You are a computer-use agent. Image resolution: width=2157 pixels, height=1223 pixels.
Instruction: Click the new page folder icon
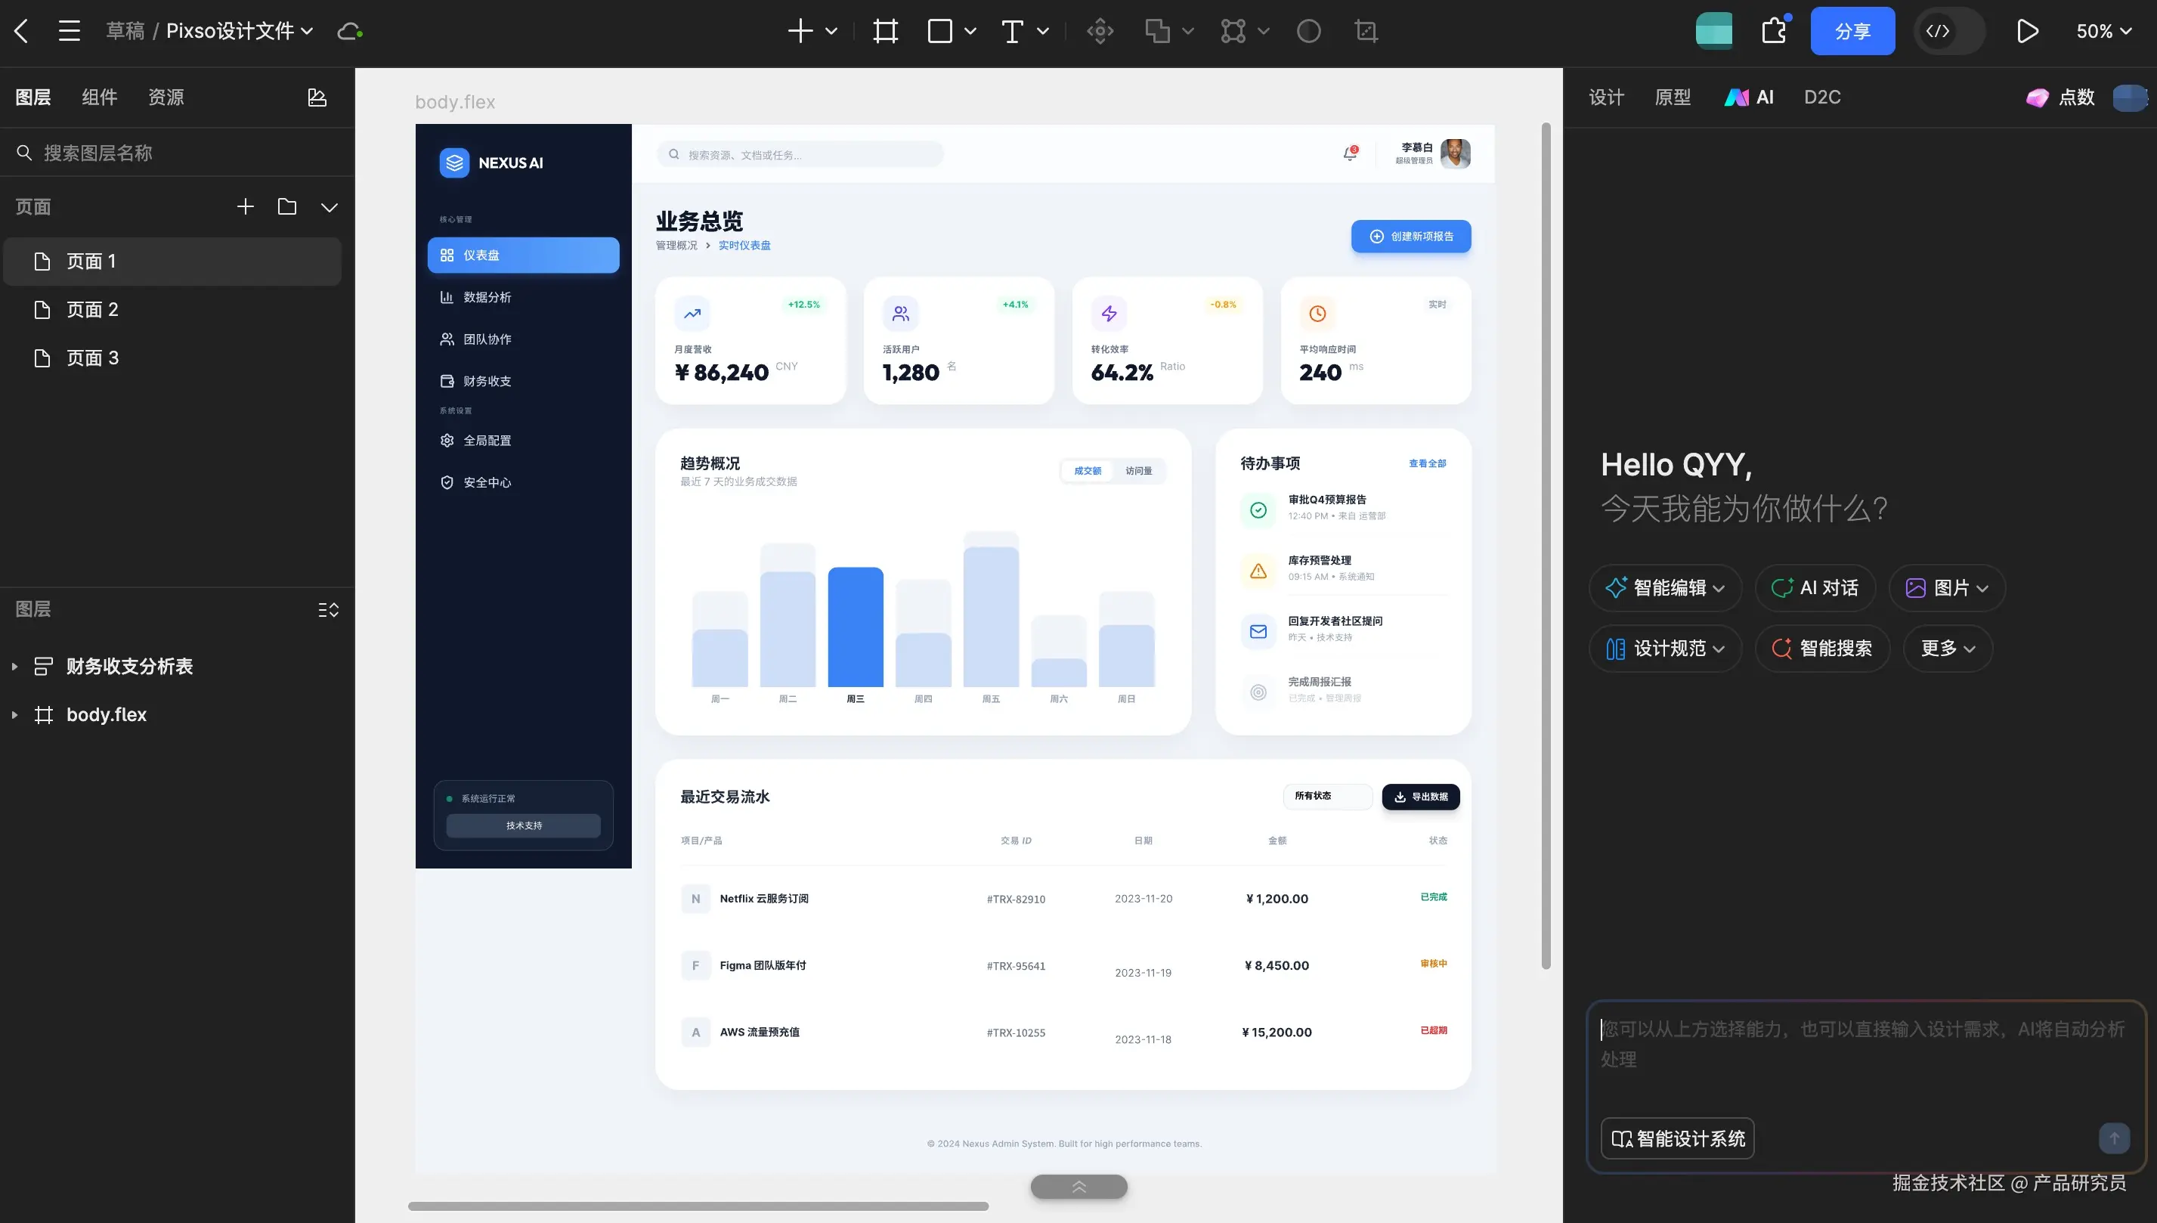coord(287,206)
